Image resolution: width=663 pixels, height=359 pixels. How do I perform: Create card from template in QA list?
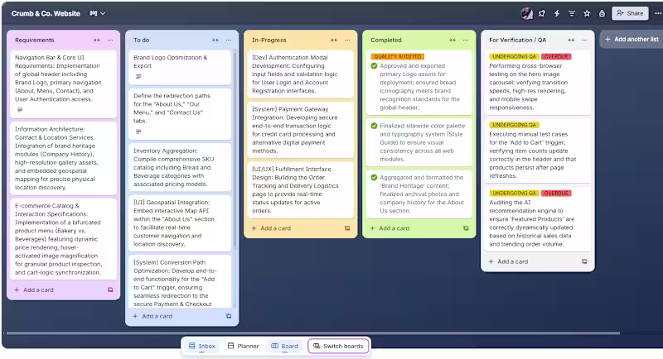[584, 261]
